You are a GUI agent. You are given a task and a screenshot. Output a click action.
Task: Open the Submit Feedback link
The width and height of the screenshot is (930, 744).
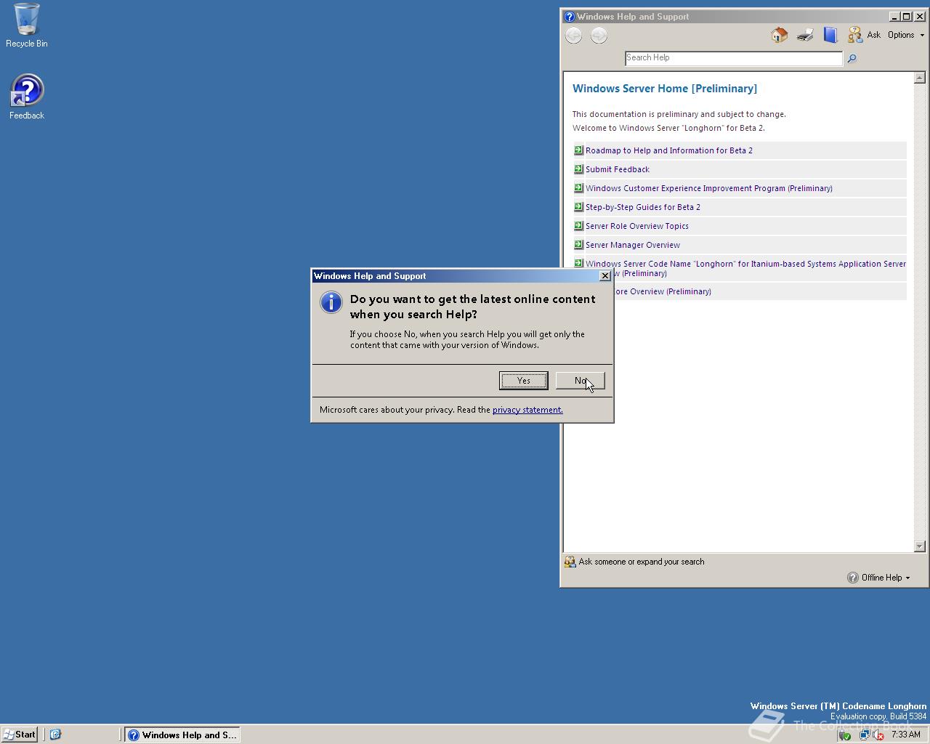point(617,169)
